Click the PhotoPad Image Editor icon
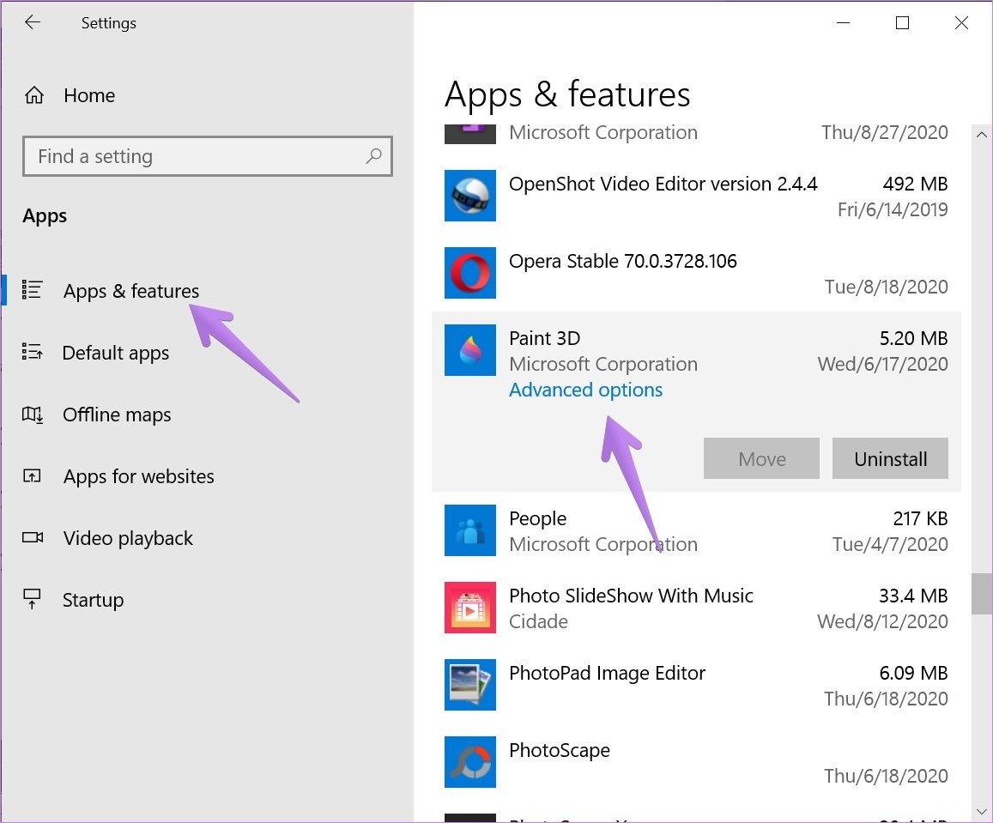The height and width of the screenshot is (823, 993). (x=469, y=685)
